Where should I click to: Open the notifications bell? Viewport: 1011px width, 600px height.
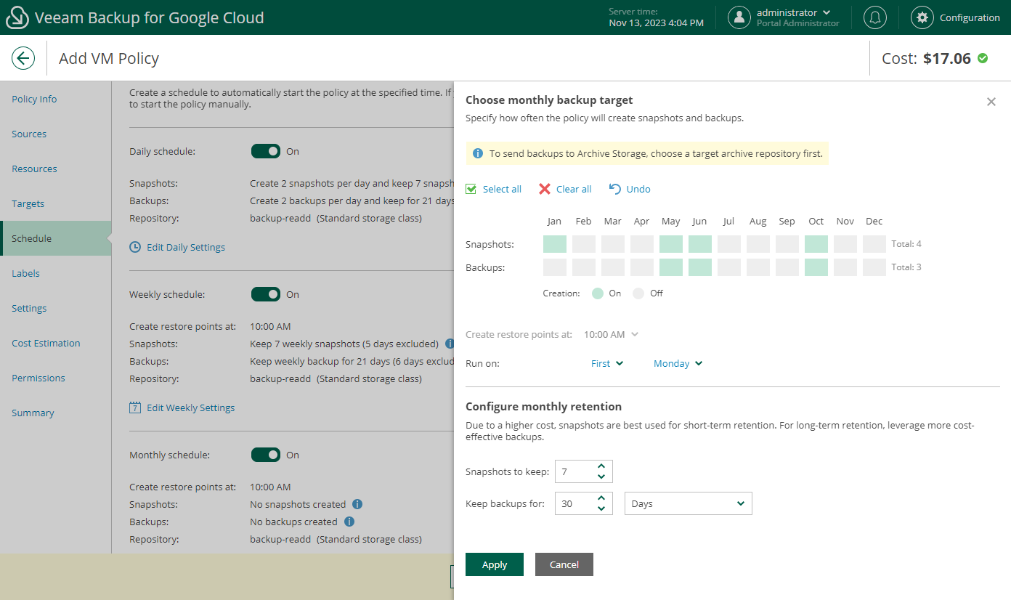pyautogui.click(x=874, y=17)
